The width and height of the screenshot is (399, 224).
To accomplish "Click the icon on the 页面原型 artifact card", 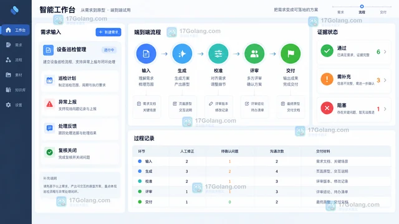I will click(x=175, y=104).
